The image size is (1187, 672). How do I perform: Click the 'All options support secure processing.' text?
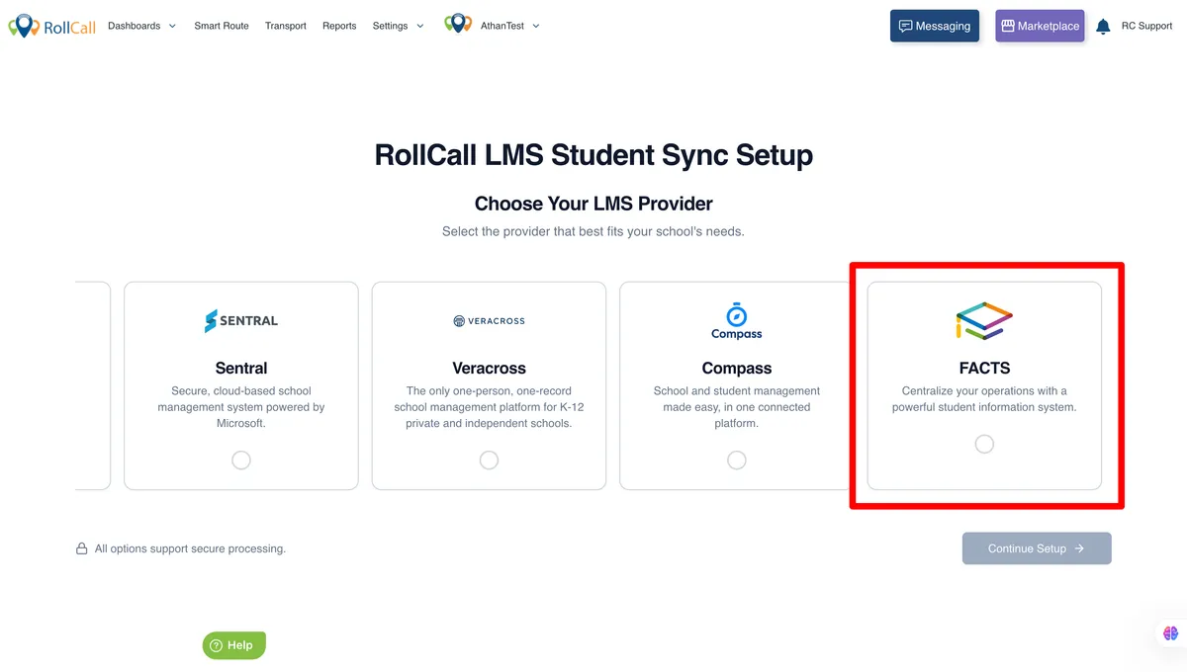pos(190,548)
